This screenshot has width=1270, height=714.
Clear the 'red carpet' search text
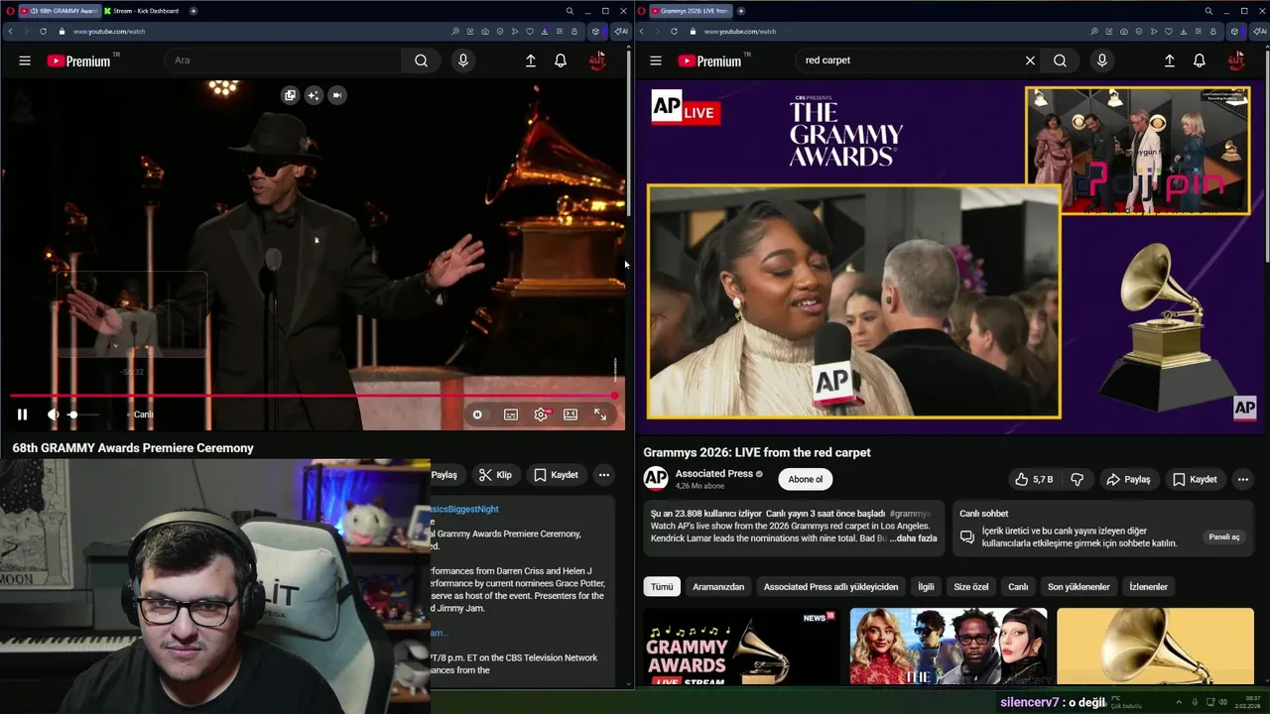pyautogui.click(x=1030, y=60)
